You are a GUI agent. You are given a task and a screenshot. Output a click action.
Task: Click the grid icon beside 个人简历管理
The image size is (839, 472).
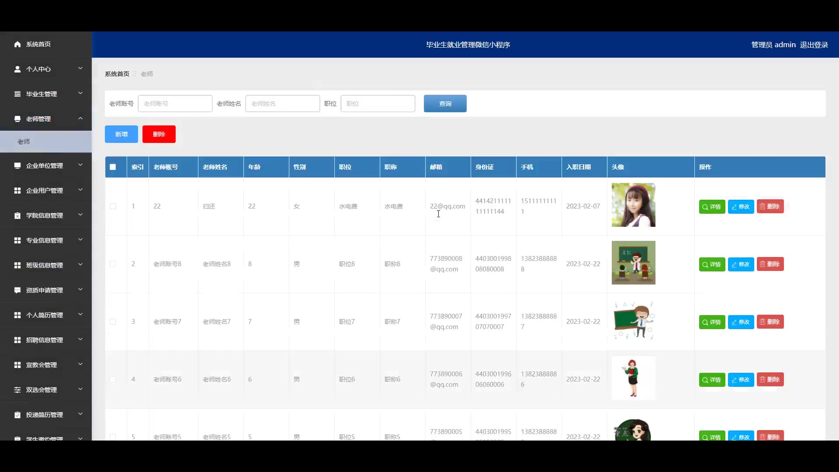(17, 315)
